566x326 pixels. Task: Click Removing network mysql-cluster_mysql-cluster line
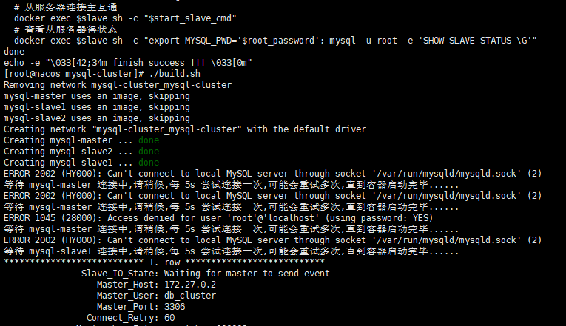click(x=118, y=85)
